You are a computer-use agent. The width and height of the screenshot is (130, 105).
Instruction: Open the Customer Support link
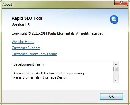click(x=26, y=48)
